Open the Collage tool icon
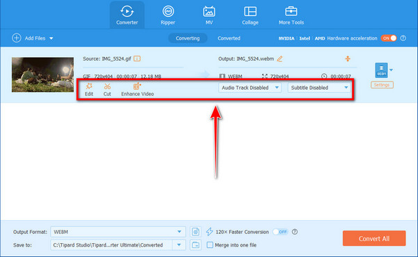Viewport: 418px width, 257px height. pos(250,11)
